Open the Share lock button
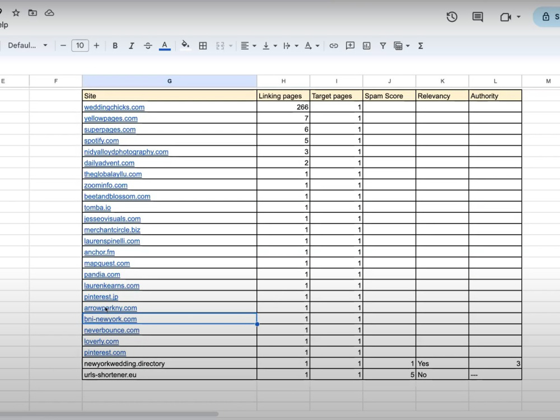This screenshot has width=560, height=420. pyautogui.click(x=547, y=17)
